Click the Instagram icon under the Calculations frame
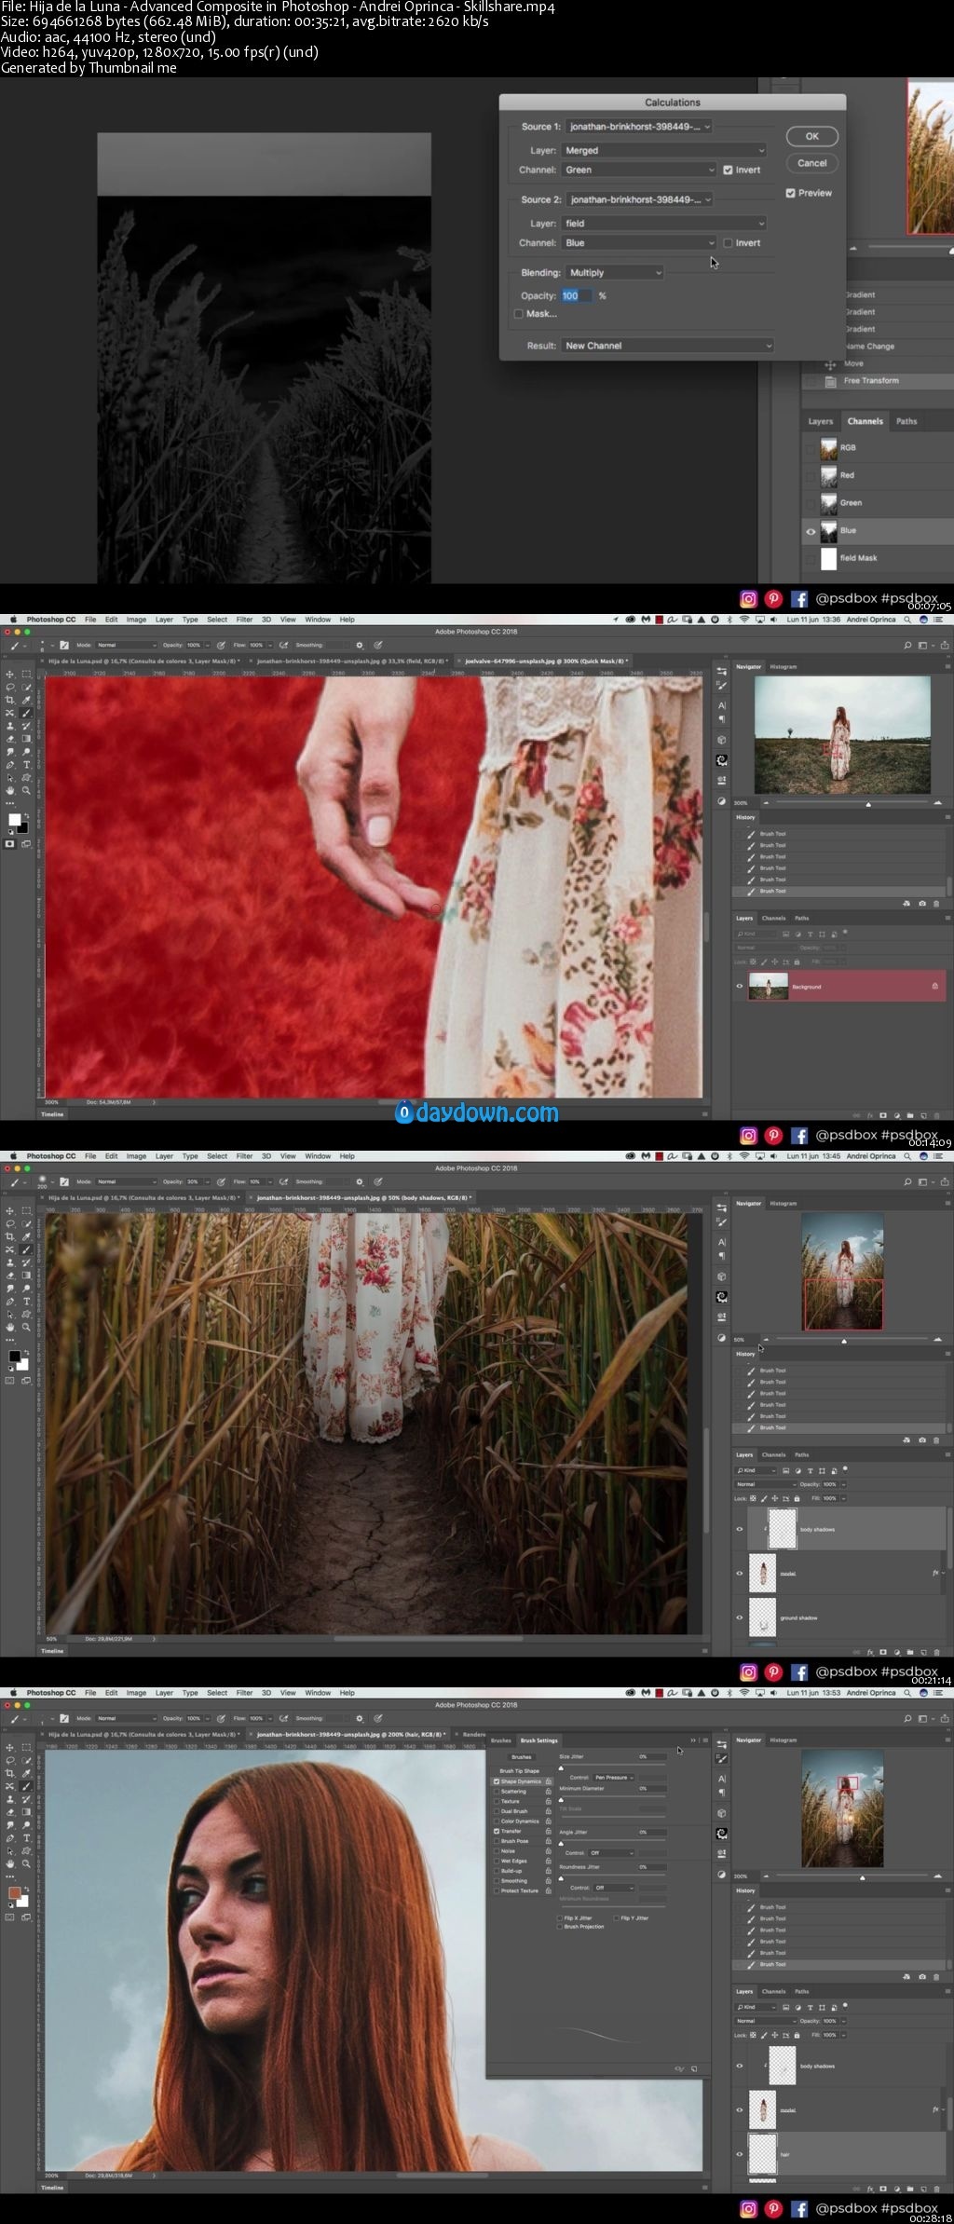 [x=748, y=599]
